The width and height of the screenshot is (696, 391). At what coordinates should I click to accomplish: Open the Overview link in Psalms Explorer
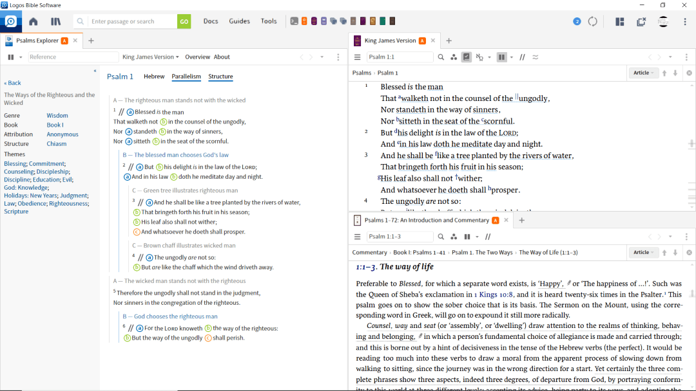[197, 57]
